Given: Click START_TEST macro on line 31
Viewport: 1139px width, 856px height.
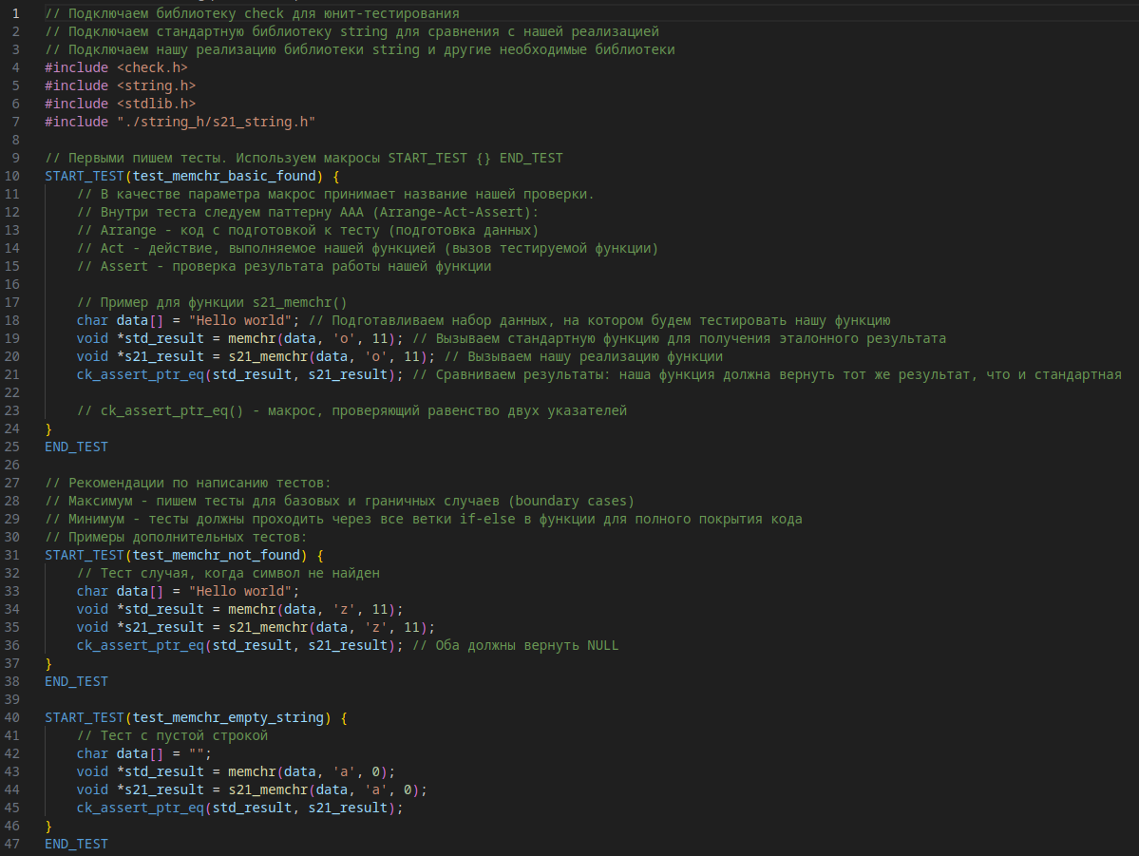Looking at the screenshot, I should 84,555.
